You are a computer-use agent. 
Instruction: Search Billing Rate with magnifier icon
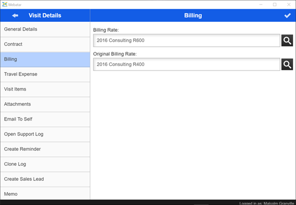coord(287,41)
